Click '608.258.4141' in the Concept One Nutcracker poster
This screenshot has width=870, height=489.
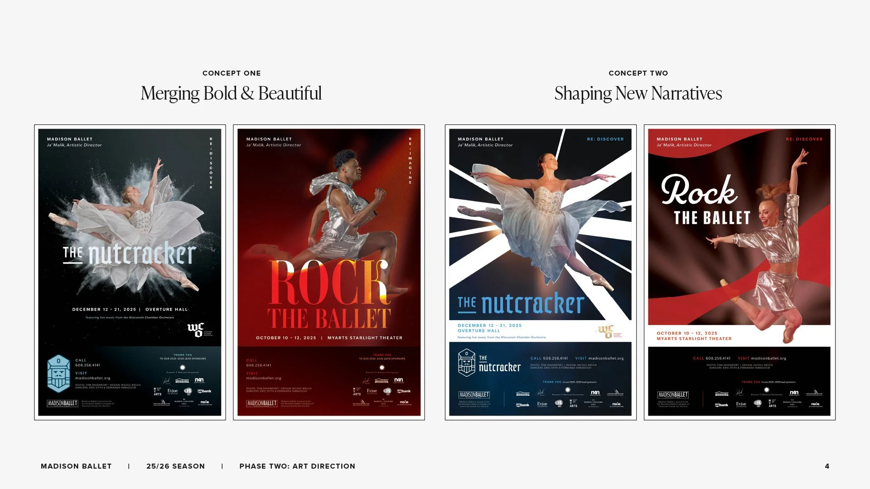[87, 365]
